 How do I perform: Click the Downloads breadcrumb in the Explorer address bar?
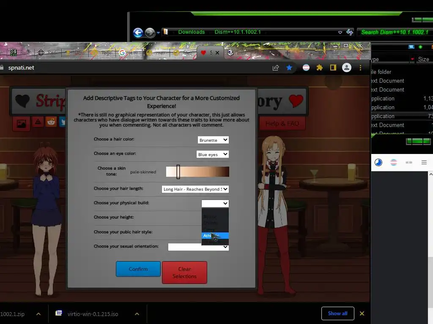192,32
